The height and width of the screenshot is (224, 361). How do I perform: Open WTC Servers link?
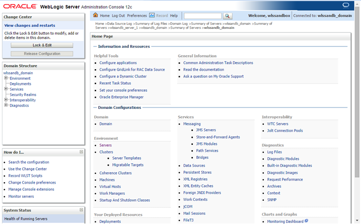(277, 124)
